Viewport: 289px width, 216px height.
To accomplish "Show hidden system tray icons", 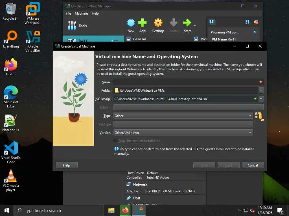I will 239,210.
